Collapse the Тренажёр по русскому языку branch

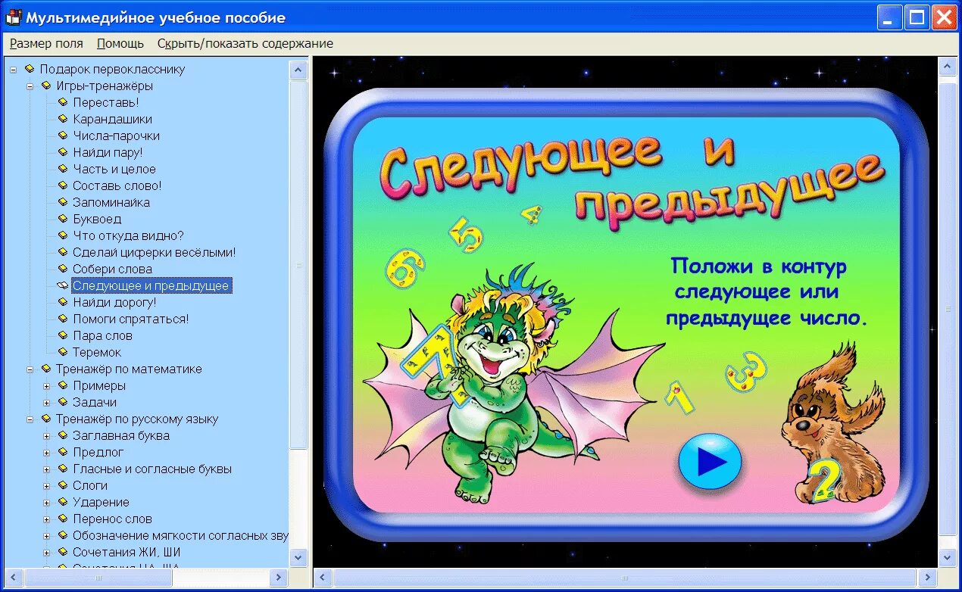tap(30, 419)
